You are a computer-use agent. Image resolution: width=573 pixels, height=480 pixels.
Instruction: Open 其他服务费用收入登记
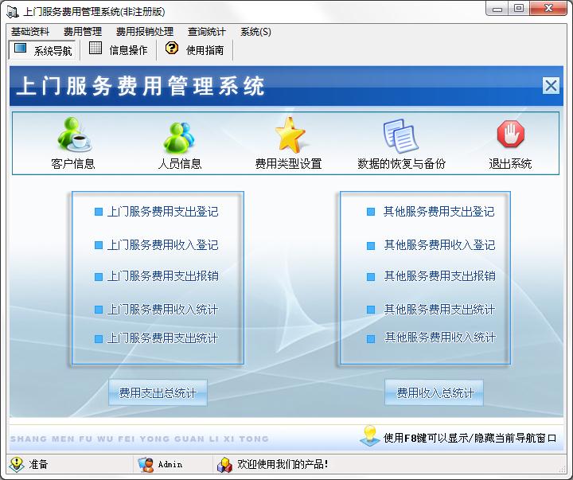tap(439, 245)
